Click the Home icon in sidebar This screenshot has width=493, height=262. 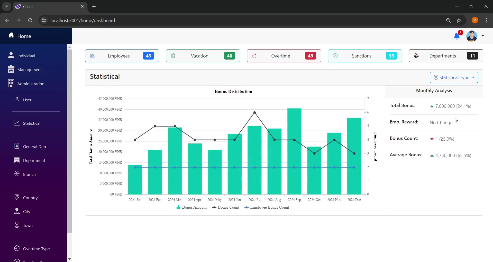point(11,35)
